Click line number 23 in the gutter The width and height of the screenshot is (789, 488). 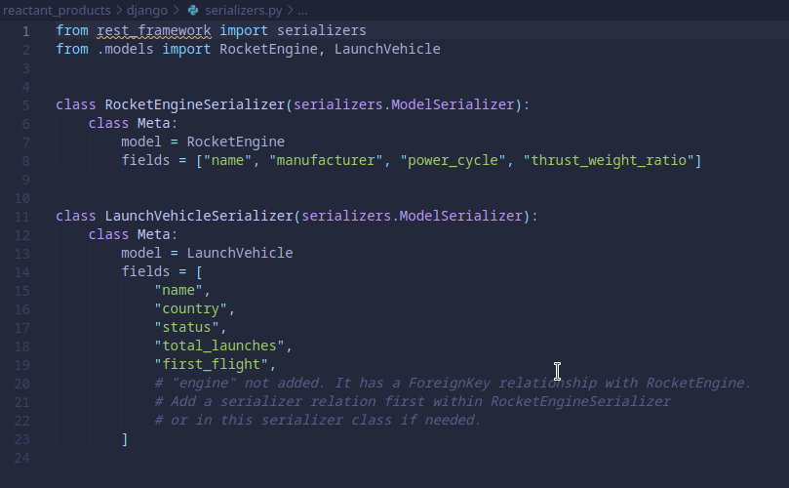pos(23,439)
